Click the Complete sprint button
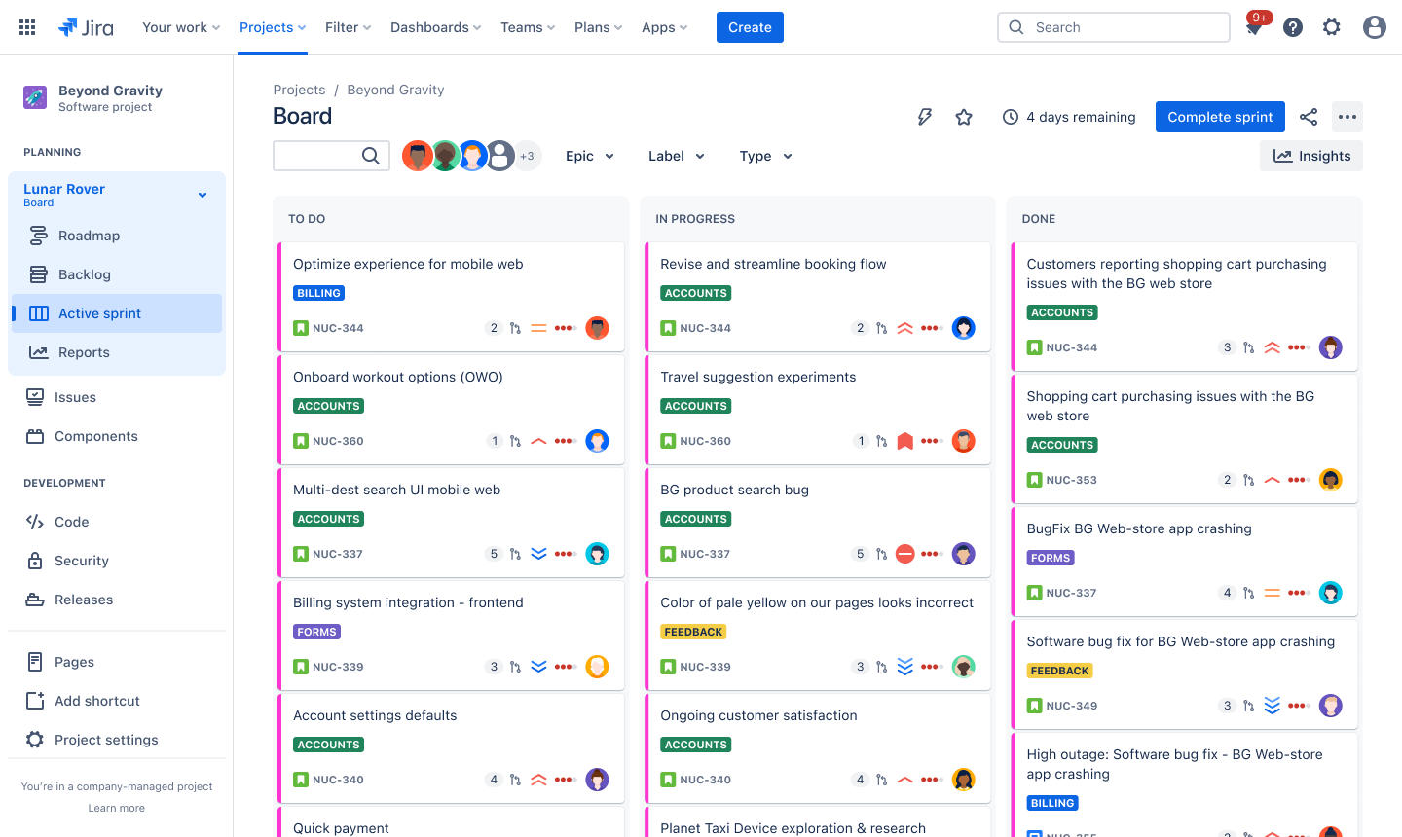Screen dimensions: 1402x837 click(1220, 116)
